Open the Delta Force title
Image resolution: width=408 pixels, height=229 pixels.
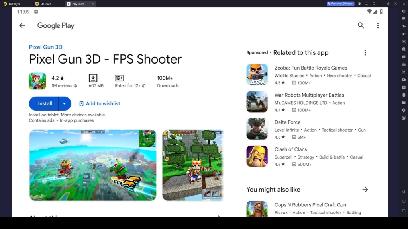click(x=287, y=122)
